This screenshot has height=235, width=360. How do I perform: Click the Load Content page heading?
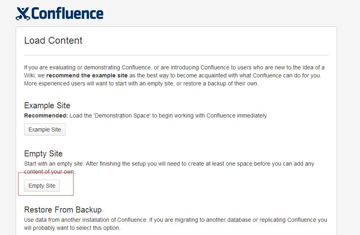pos(53,41)
